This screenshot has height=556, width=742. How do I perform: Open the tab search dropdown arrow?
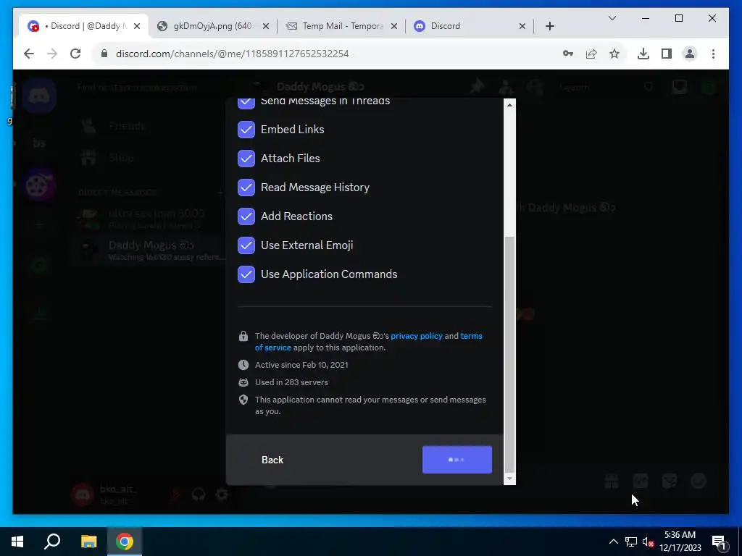612,18
